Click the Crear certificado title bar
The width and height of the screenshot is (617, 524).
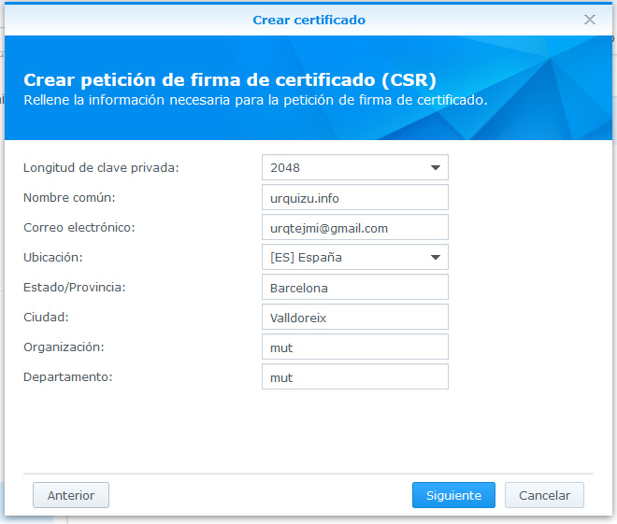(308, 20)
